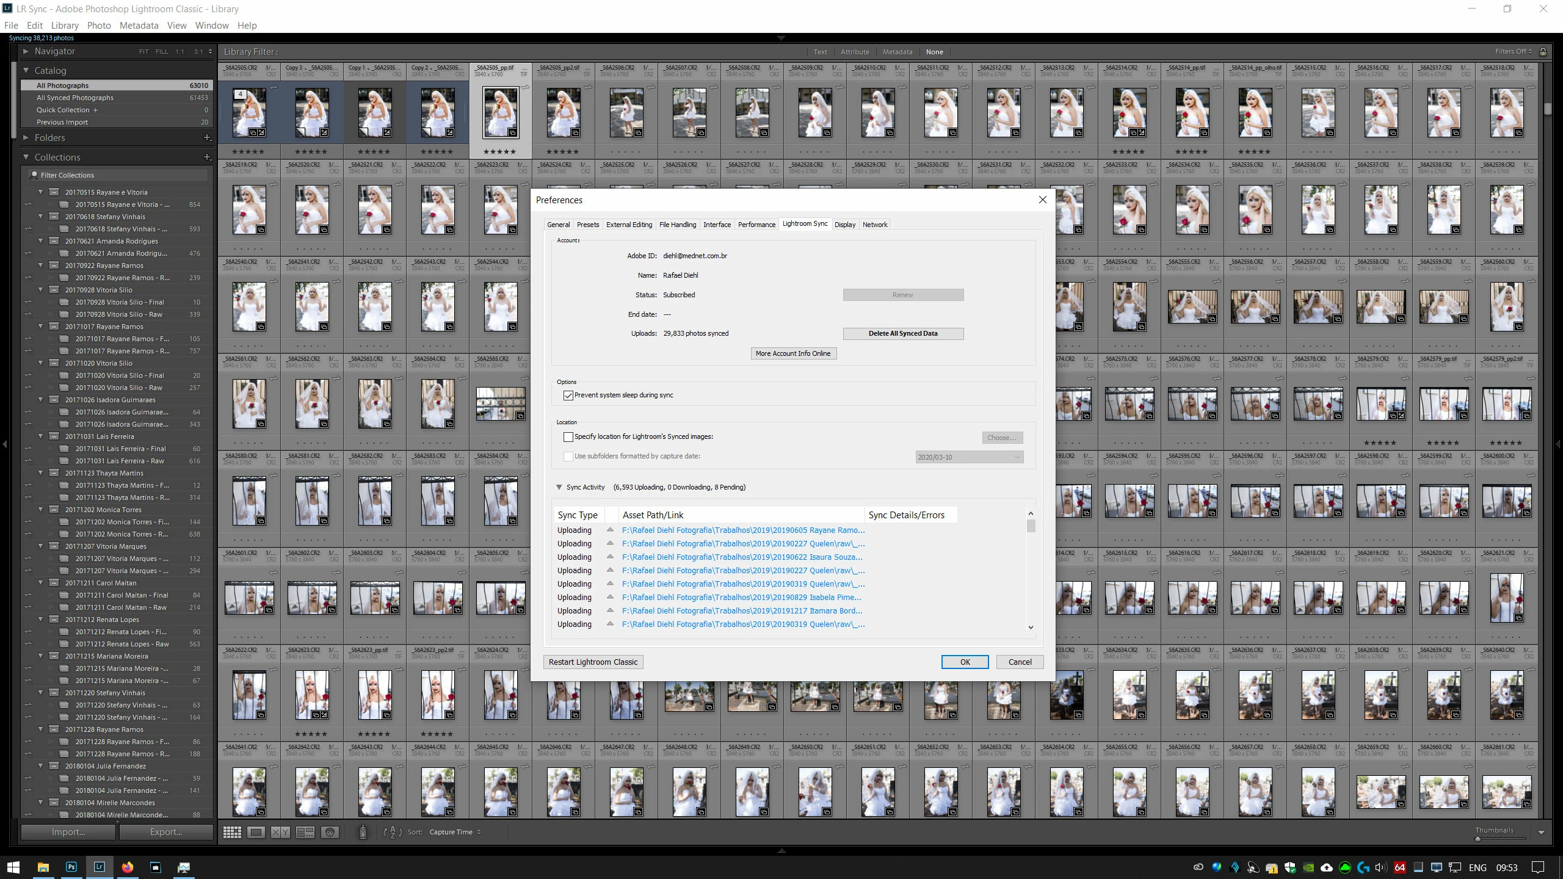Open the Metadata menu
This screenshot has width=1563, height=879.
[x=139, y=26]
